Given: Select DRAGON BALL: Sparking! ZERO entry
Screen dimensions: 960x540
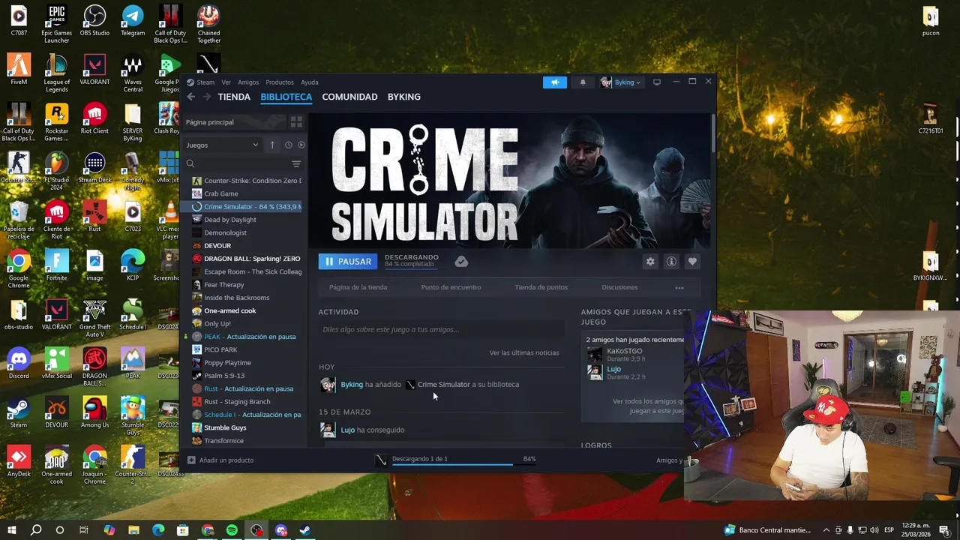Looking at the screenshot, I should point(246,259).
